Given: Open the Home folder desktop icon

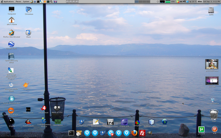Looking at the screenshot, I should (x=11, y=20).
